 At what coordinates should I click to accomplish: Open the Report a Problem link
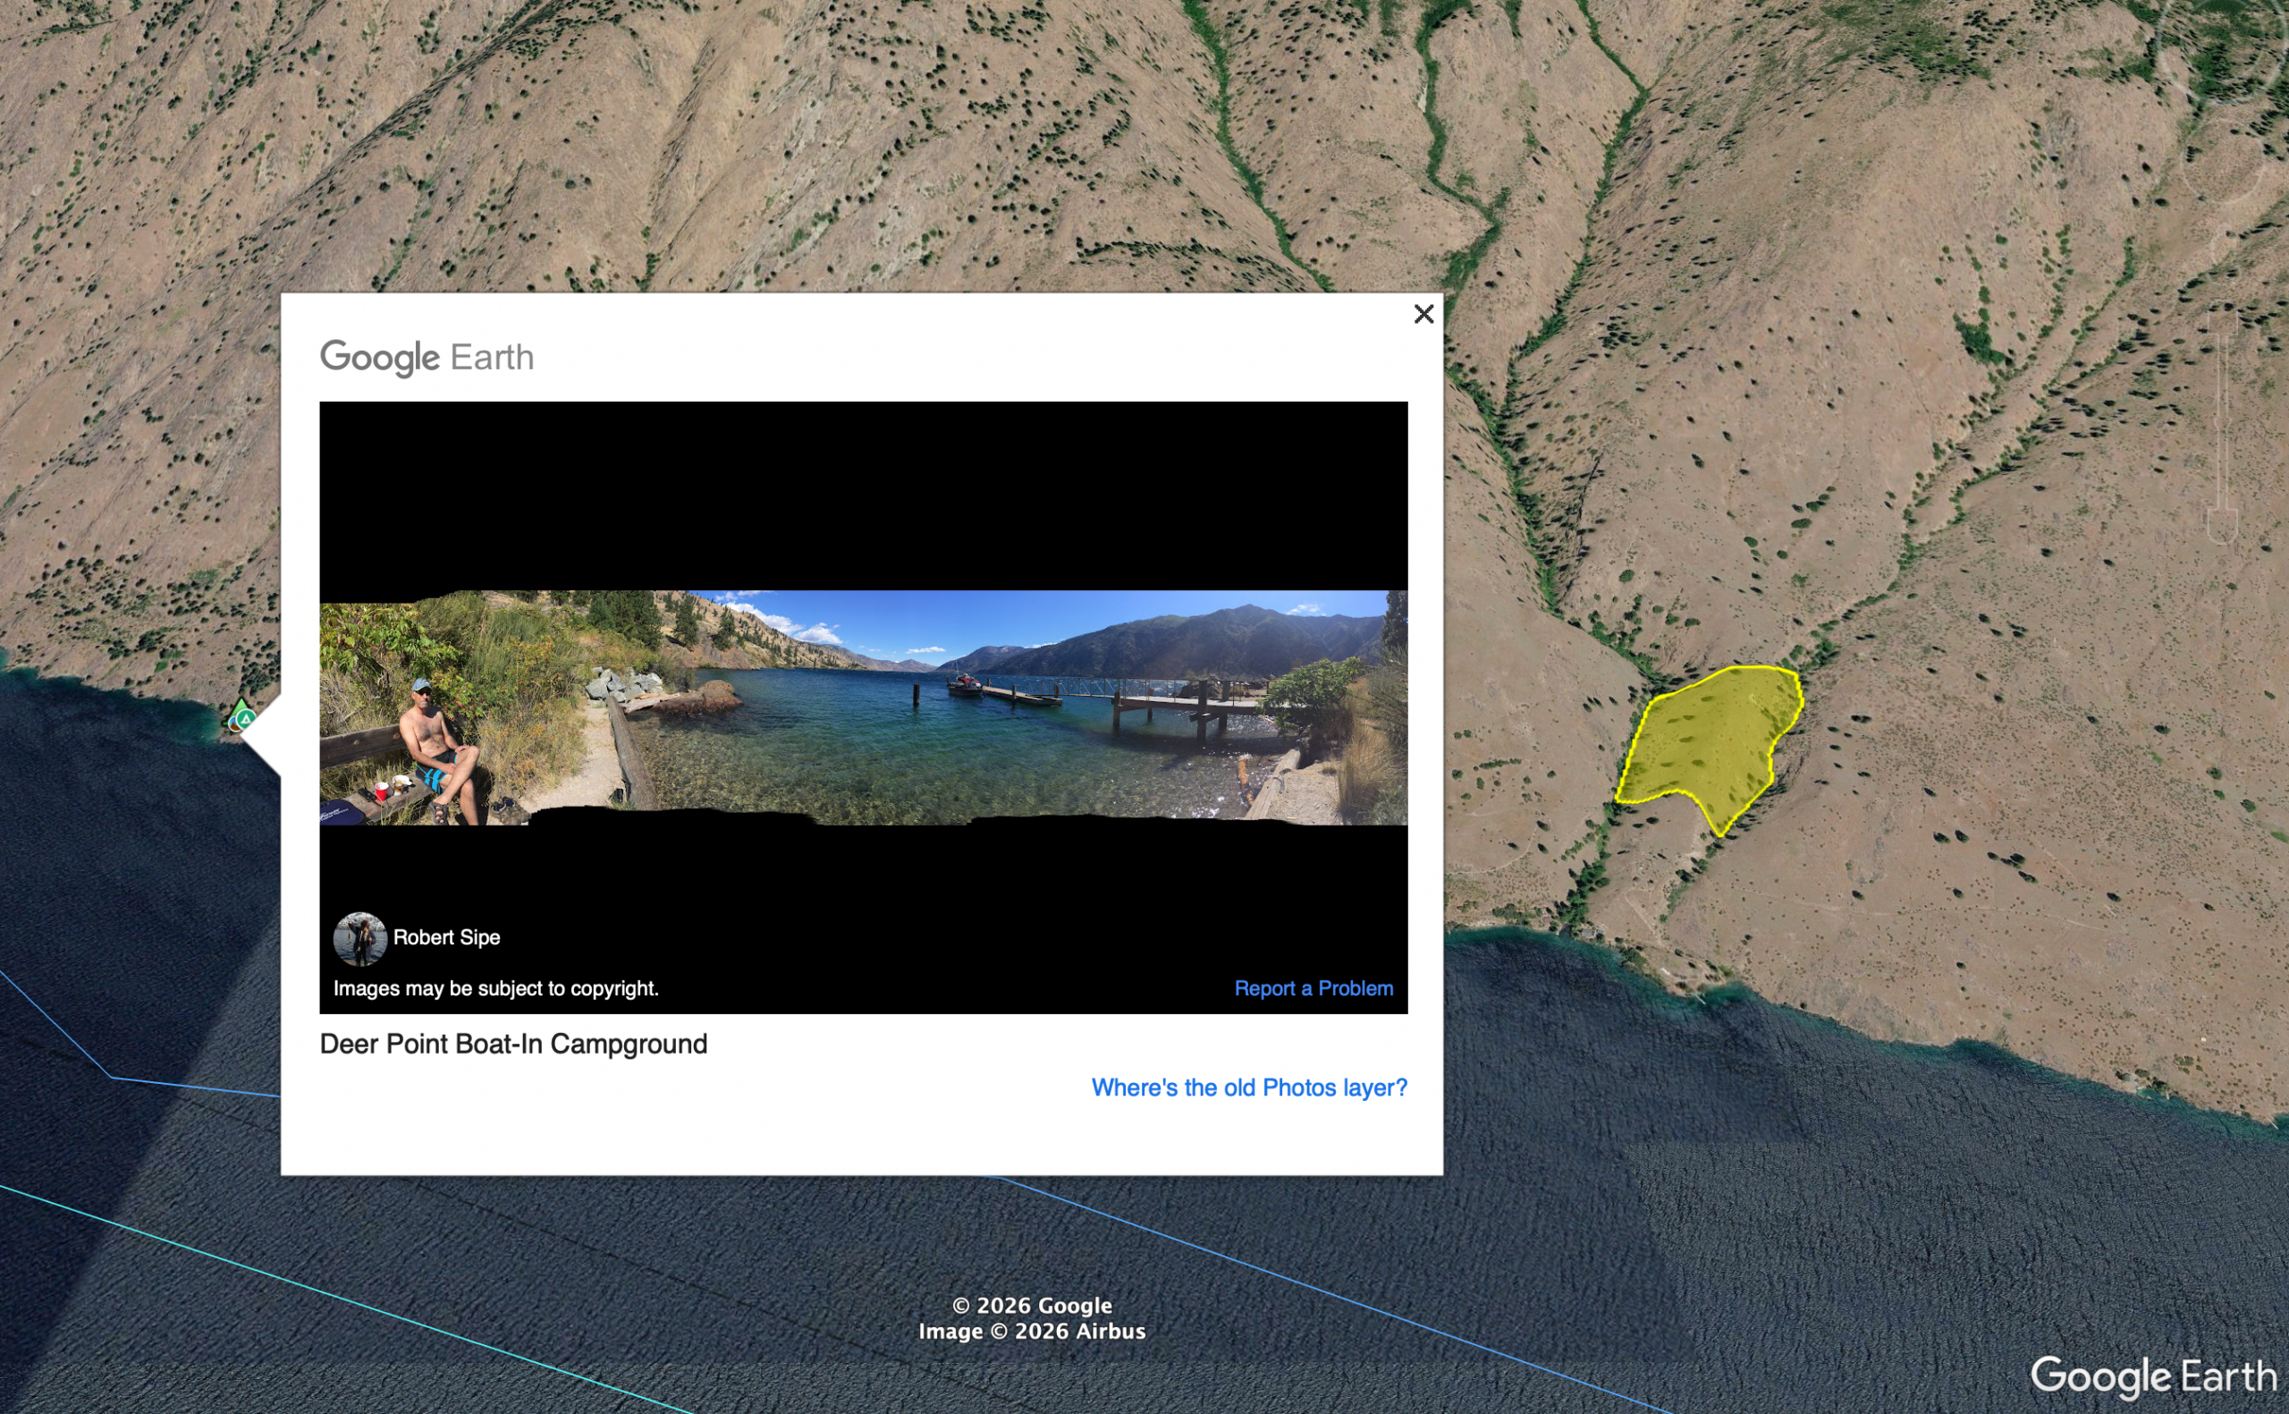[x=1313, y=988]
